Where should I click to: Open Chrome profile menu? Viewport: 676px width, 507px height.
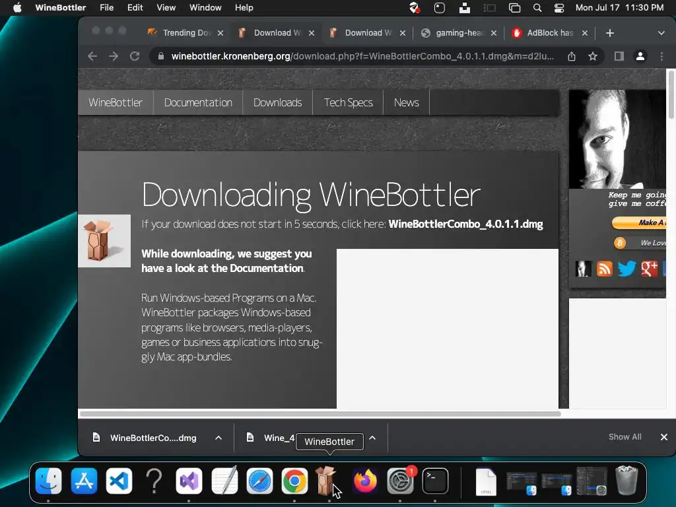pos(640,56)
